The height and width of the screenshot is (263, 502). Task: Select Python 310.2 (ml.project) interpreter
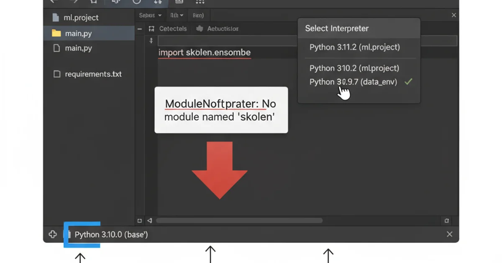(354, 68)
